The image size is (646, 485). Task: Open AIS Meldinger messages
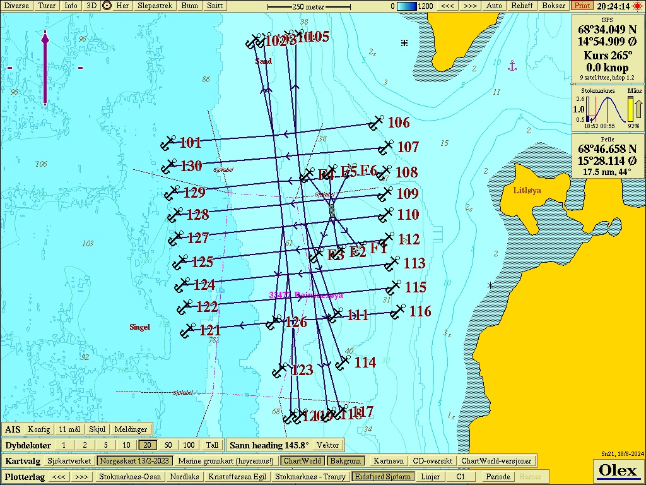point(131,429)
